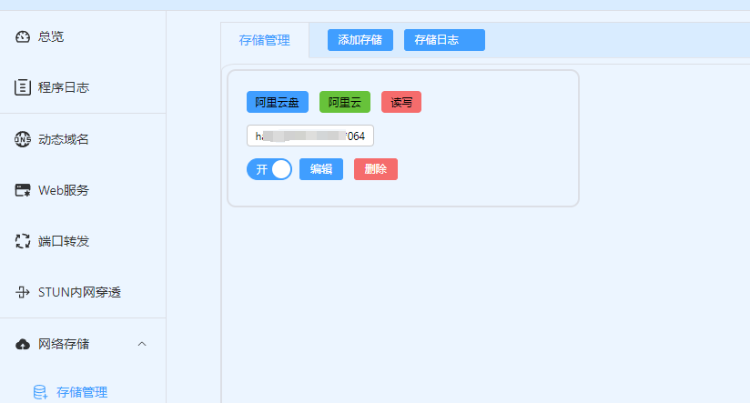Collapse the 网络存储 menu using its chevron
This screenshot has width=750, height=403.
[x=141, y=344]
